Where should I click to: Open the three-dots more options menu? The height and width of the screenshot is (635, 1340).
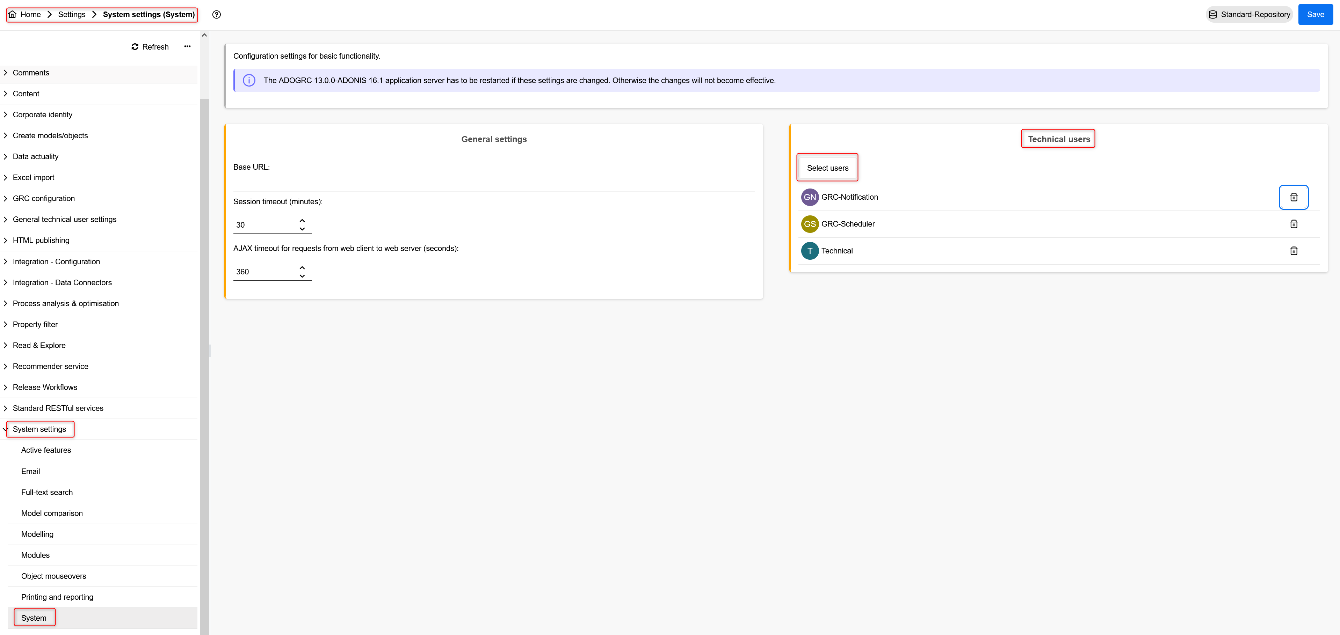point(187,47)
